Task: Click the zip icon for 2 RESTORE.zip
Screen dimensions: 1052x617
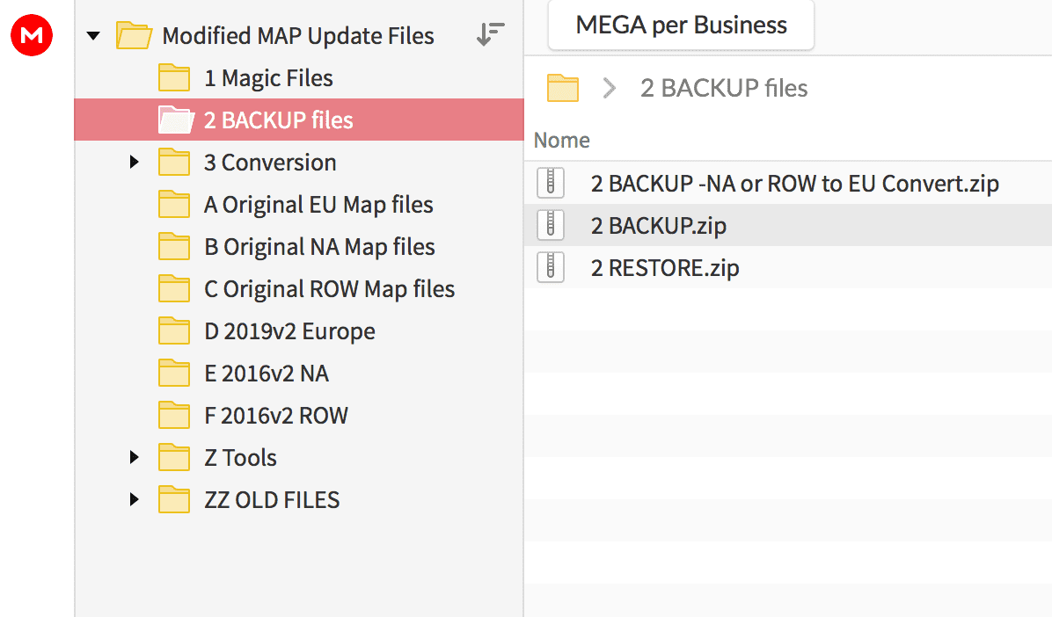Action: click(550, 267)
